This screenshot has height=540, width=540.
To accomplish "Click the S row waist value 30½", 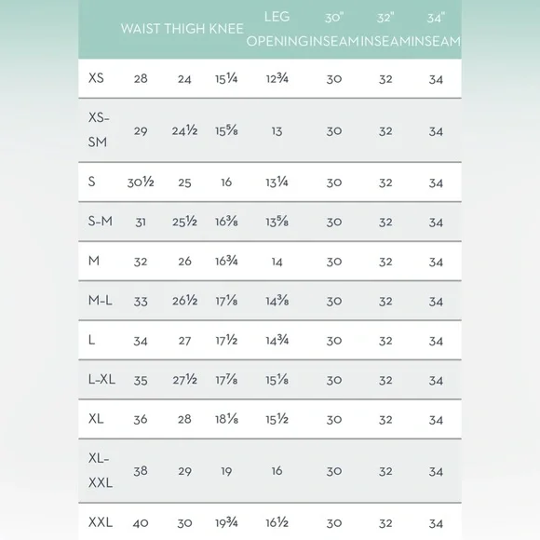I will (x=141, y=182).
